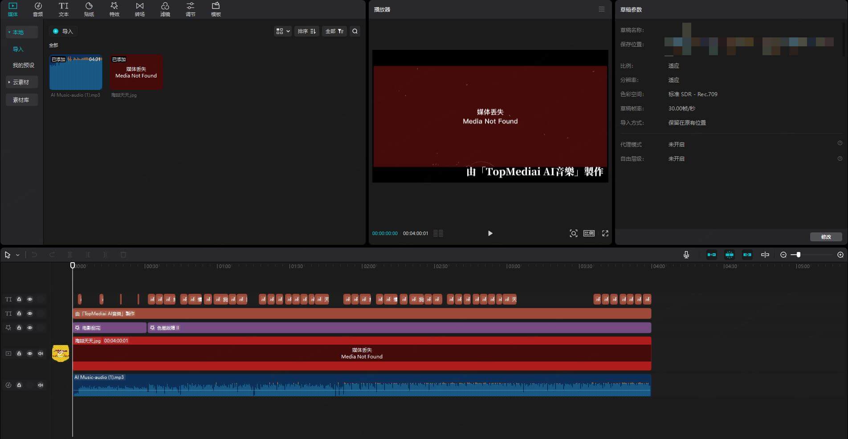
Task: Select the AI Music-audio (1).mp3 timeline clip
Action: (362, 385)
